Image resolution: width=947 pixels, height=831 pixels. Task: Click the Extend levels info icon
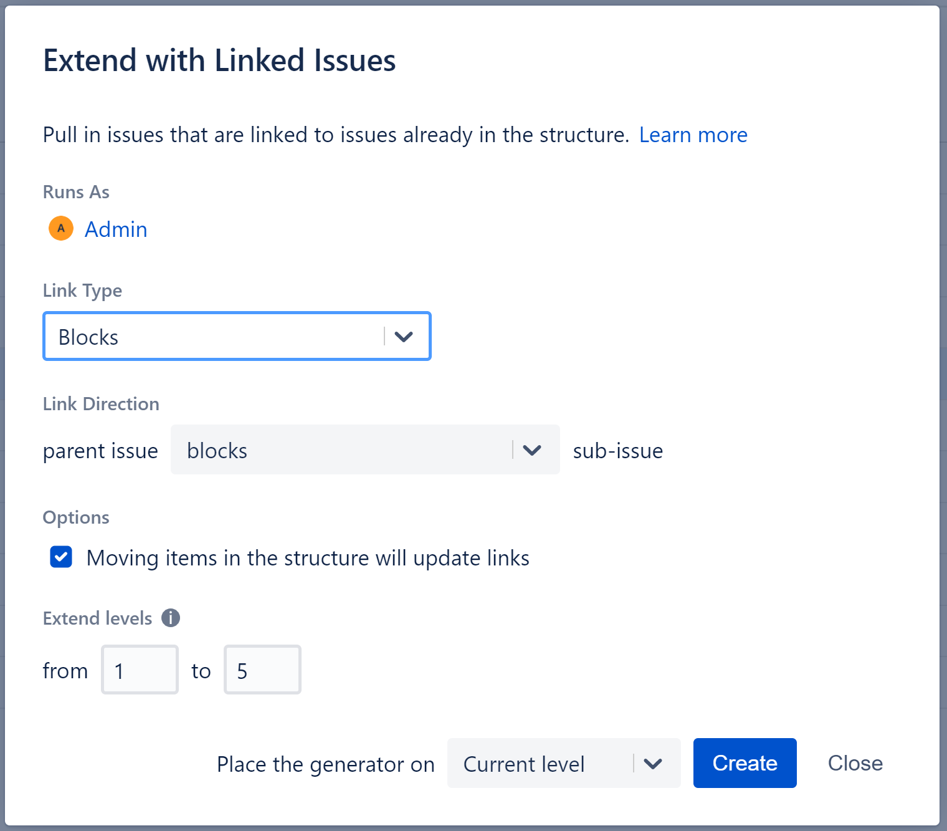point(169,618)
